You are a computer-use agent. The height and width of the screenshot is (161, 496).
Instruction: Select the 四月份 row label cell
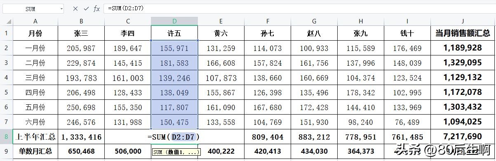[35, 92]
